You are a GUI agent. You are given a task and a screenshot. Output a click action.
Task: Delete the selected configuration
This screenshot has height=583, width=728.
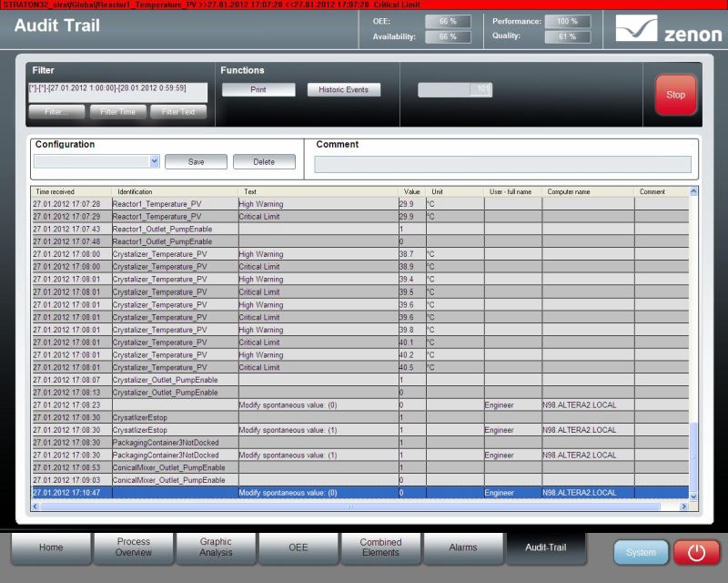[264, 161]
